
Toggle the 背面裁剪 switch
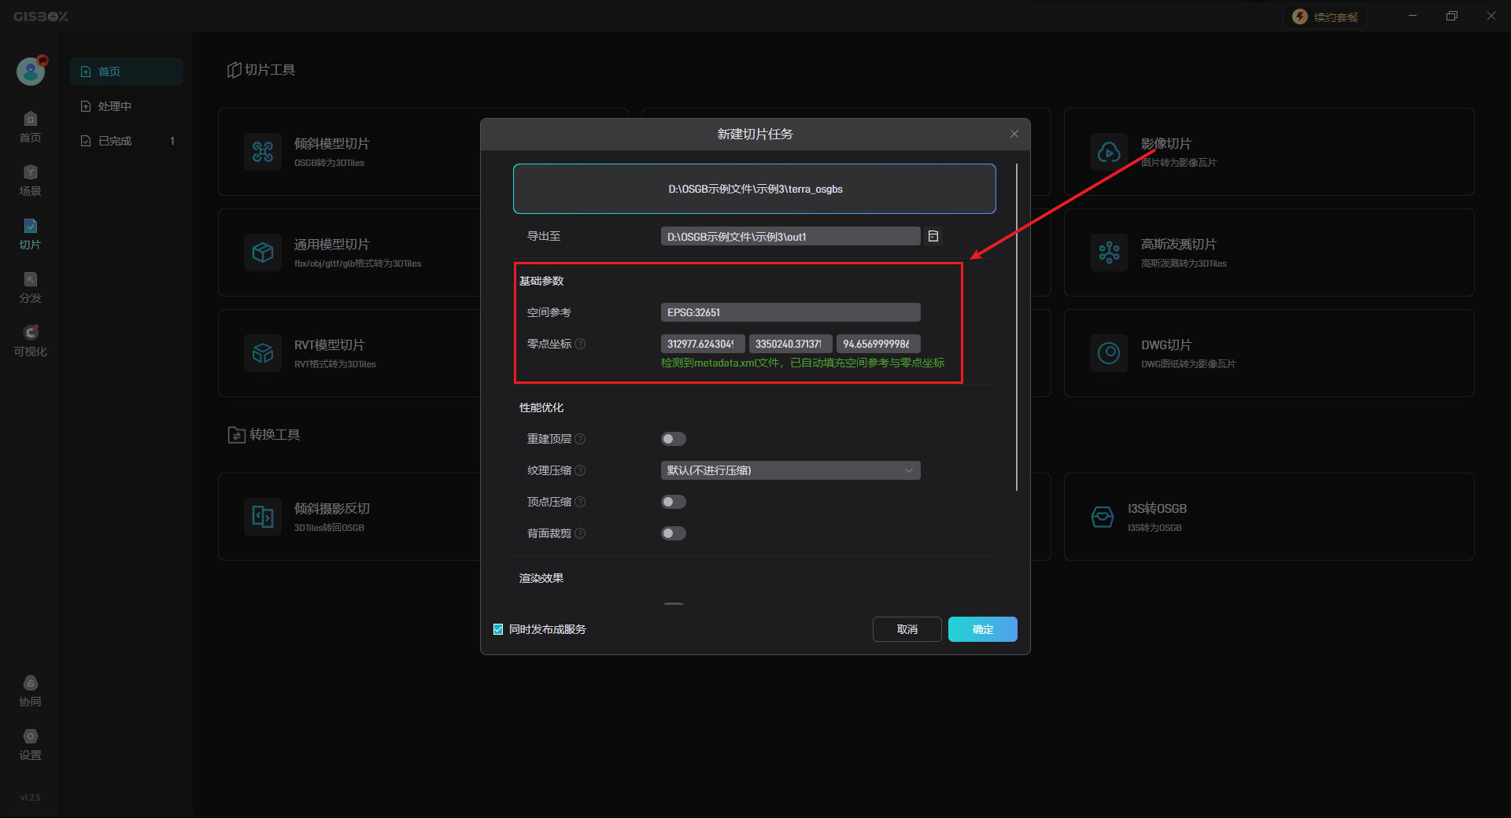674,533
